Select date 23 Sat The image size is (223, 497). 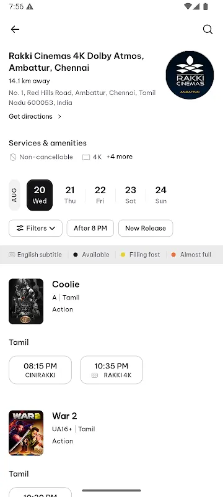click(131, 195)
